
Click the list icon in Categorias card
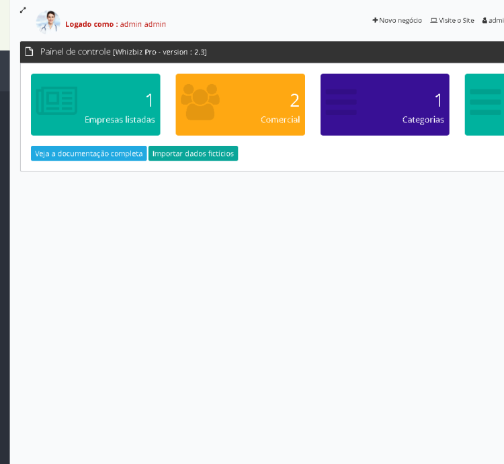341,102
